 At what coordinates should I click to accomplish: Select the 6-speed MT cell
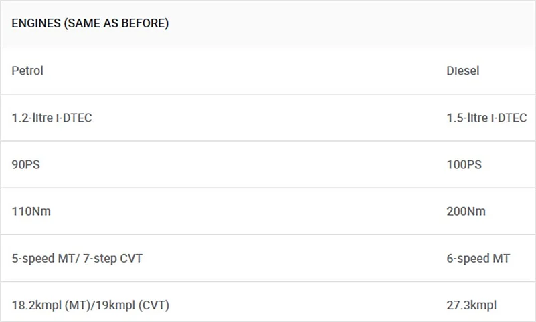tap(478, 258)
